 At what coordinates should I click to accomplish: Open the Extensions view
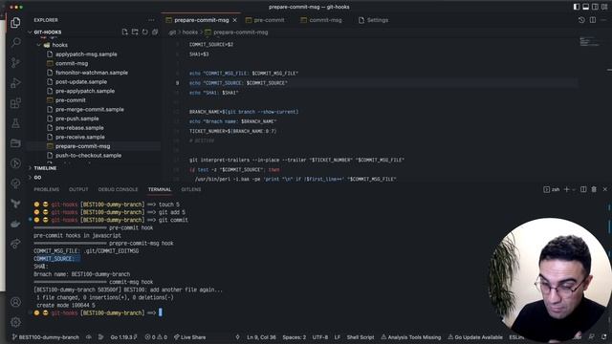15,103
